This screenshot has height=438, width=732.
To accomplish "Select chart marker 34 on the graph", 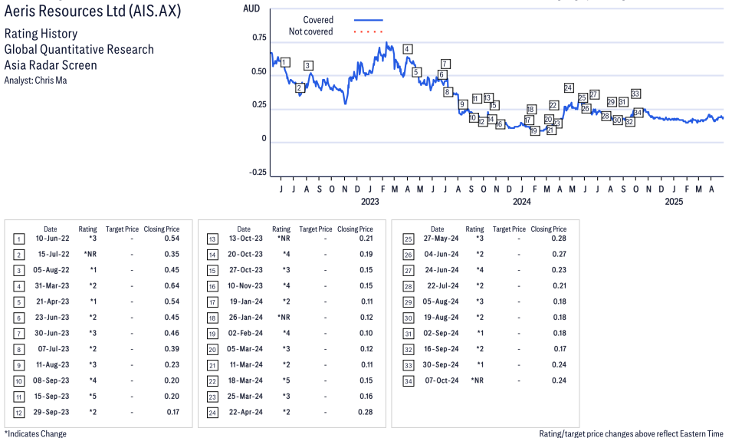I will [x=638, y=113].
